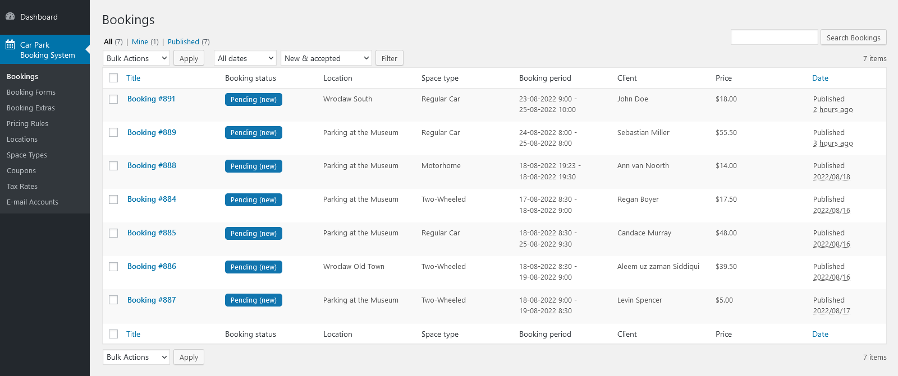
Task: Tick the checkbox for Booking #891
Action: 113,99
